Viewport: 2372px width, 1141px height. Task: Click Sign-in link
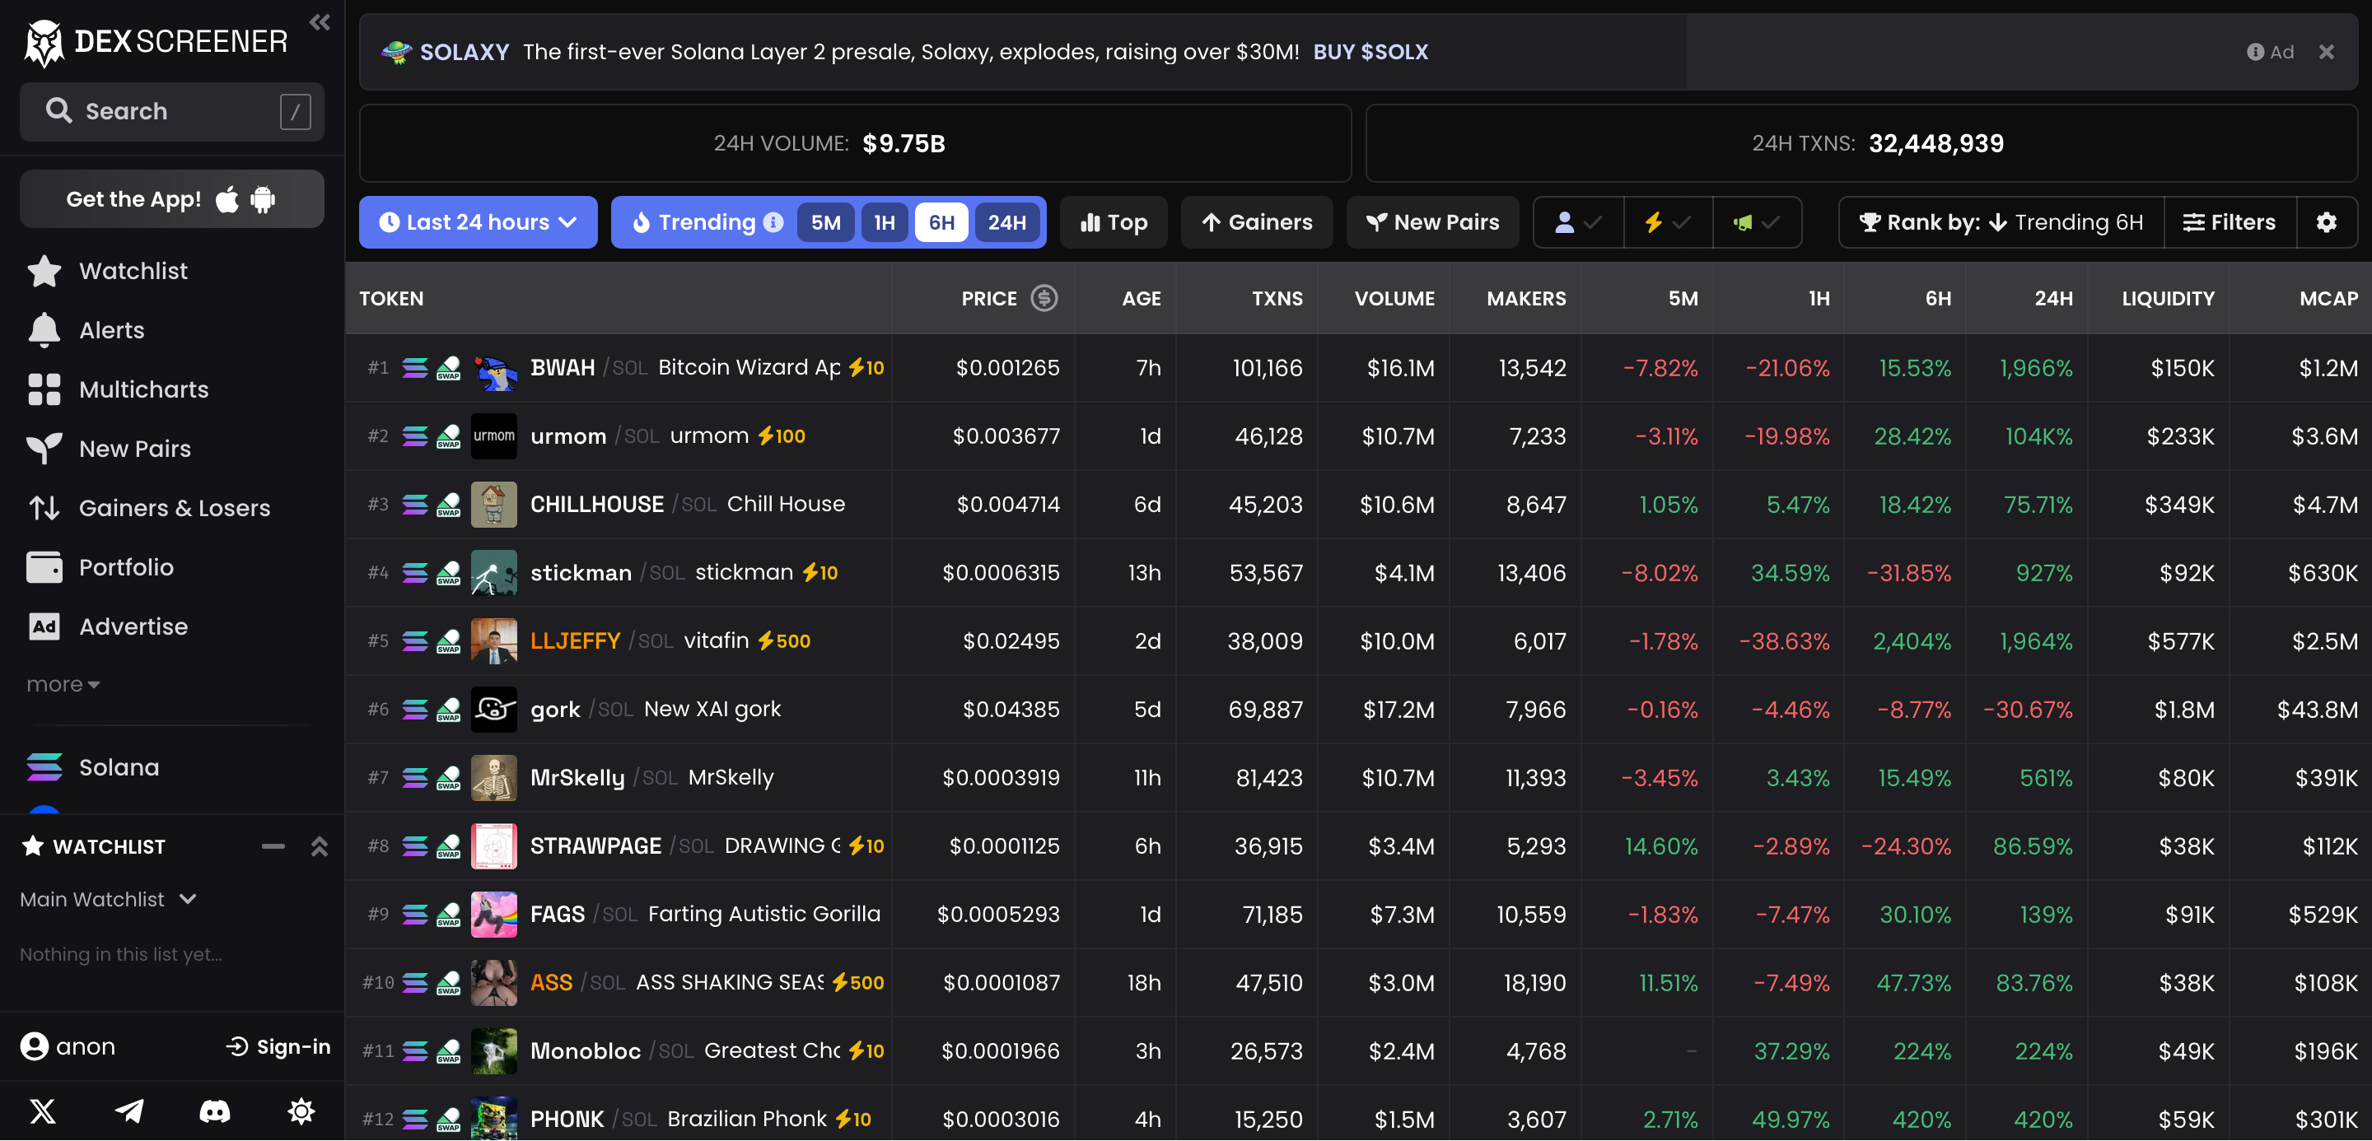[x=278, y=1046]
